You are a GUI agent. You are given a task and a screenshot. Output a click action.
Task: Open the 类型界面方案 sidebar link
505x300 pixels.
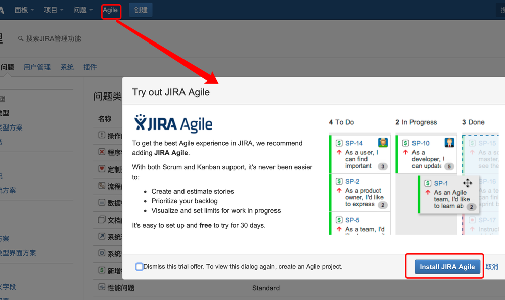(x=18, y=253)
